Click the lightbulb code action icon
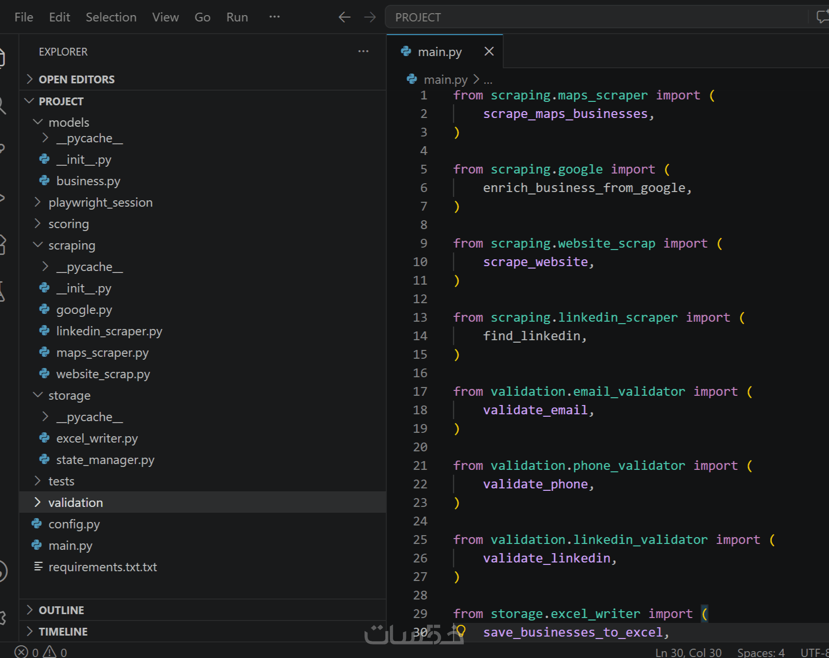This screenshot has width=829, height=658. coord(461,631)
